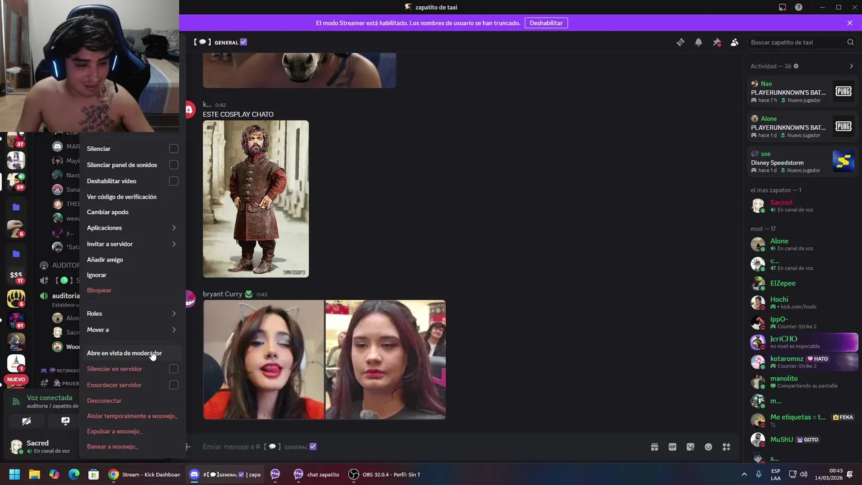The image size is (862, 485).
Task: Toggle Deshabilitar vídeo checkbox
Action: (174, 181)
